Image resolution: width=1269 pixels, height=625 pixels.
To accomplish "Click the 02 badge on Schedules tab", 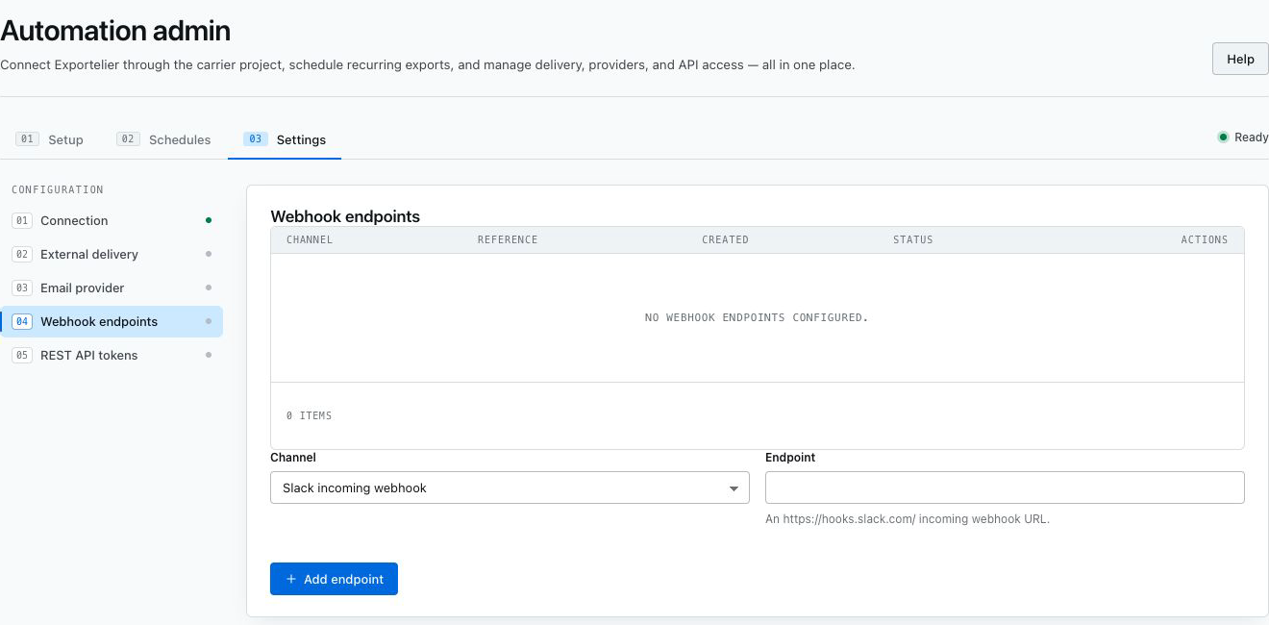I will click(x=128, y=139).
